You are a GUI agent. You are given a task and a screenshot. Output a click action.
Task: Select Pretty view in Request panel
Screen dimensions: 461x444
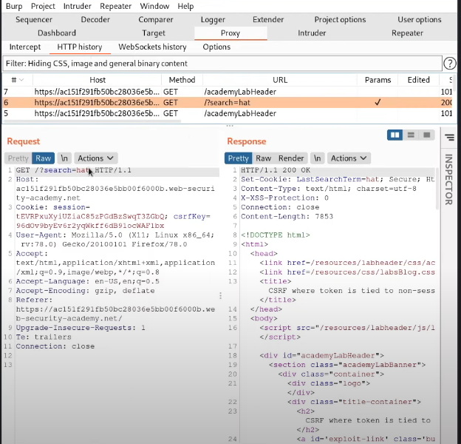pyautogui.click(x=18, y=158)
